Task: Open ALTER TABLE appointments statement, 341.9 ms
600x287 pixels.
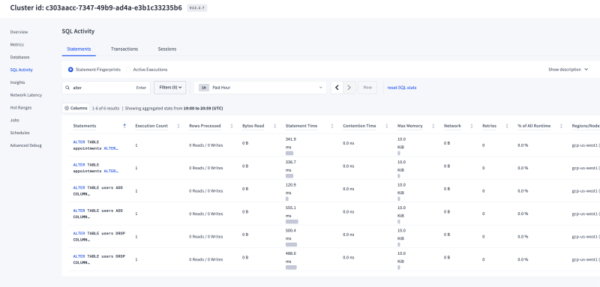Action: pos(96,145)
